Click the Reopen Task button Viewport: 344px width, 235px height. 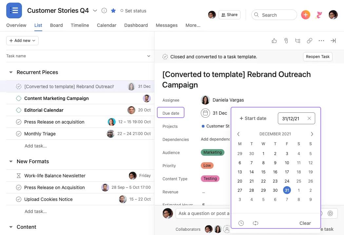pyautogui.click(x=317, y=56)
